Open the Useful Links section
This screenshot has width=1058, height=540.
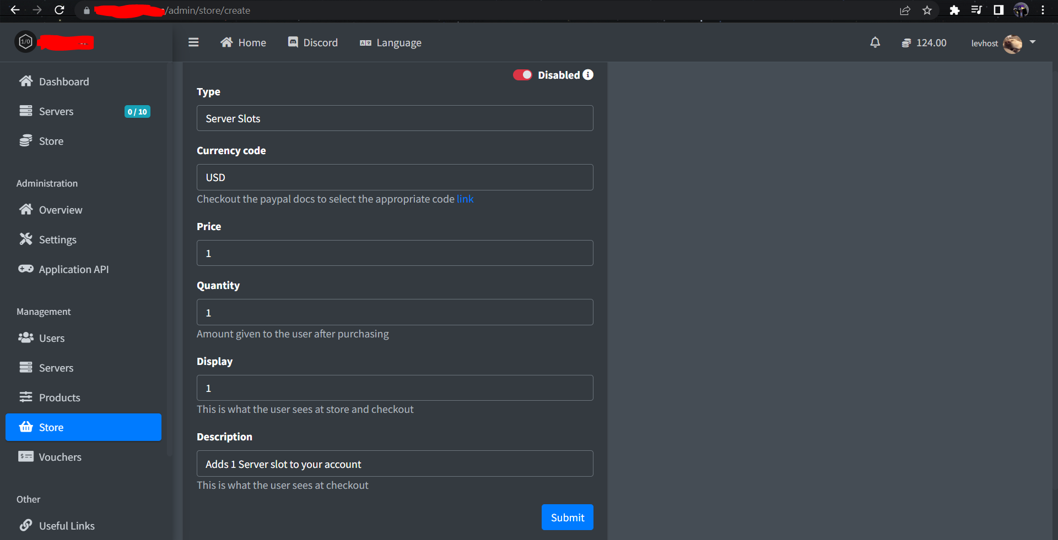click(x=67, y=525)
